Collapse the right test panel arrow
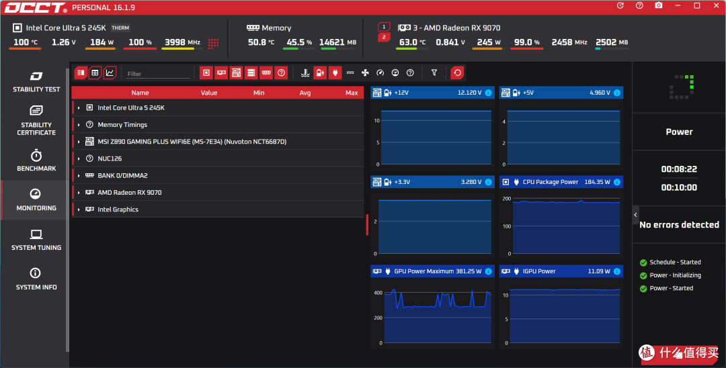This screenshot has height=368, width=726. click(635, 215)
